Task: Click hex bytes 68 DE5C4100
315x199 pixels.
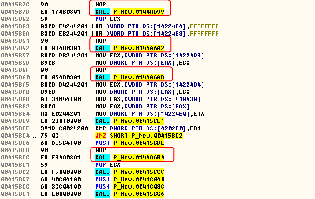Action: point(61,143)
